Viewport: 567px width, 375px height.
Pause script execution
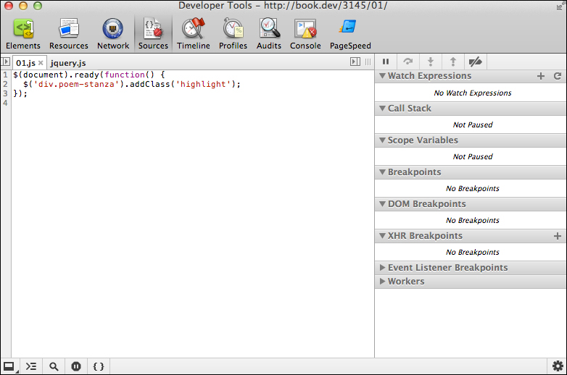coord(386,62)
